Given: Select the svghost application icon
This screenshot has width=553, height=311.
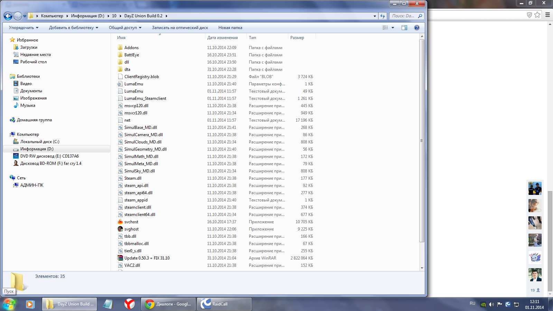Looking at the screenshot, I should pos(120,229).
